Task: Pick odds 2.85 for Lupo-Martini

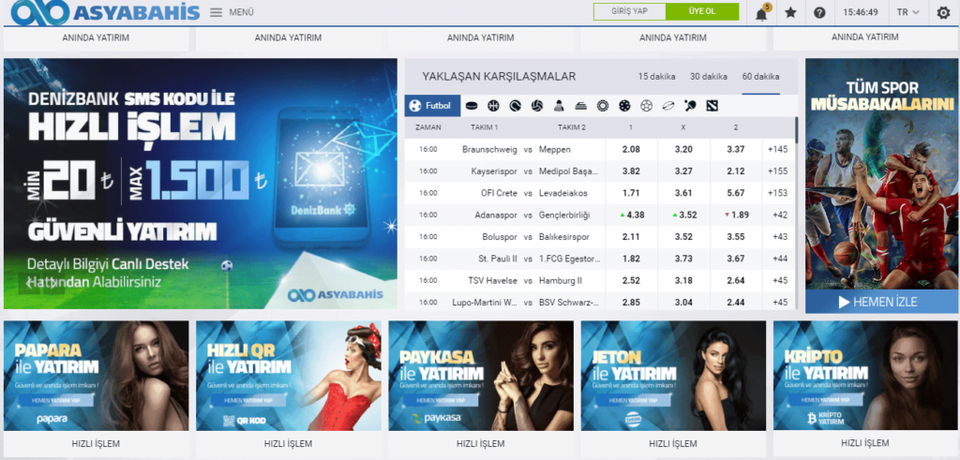Action: (x=631, y=303)
